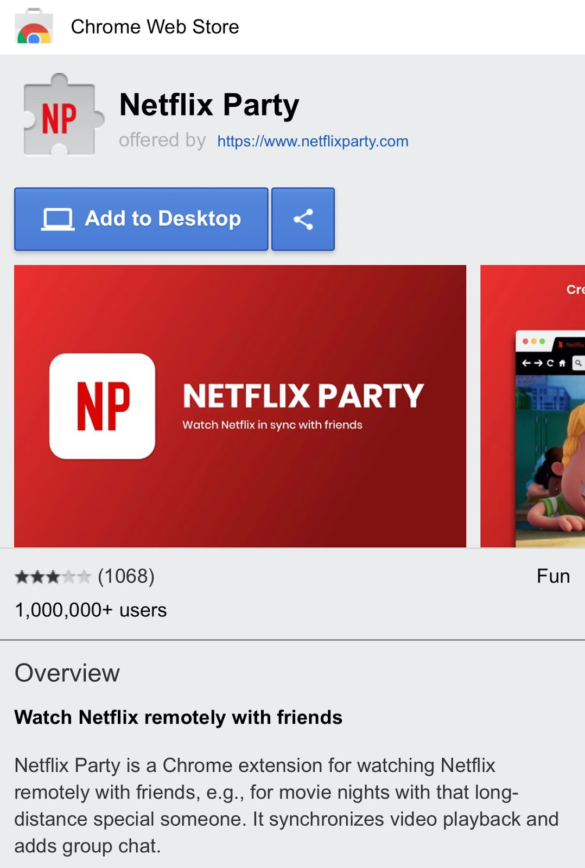Tap the Chrome Web Store logo icon

click(x=34, y=27)
